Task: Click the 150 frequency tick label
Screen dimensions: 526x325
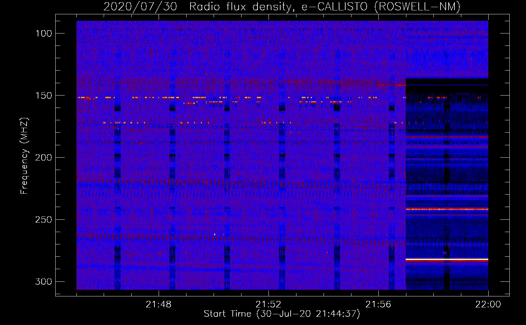Action: click(x=44, y=96)
